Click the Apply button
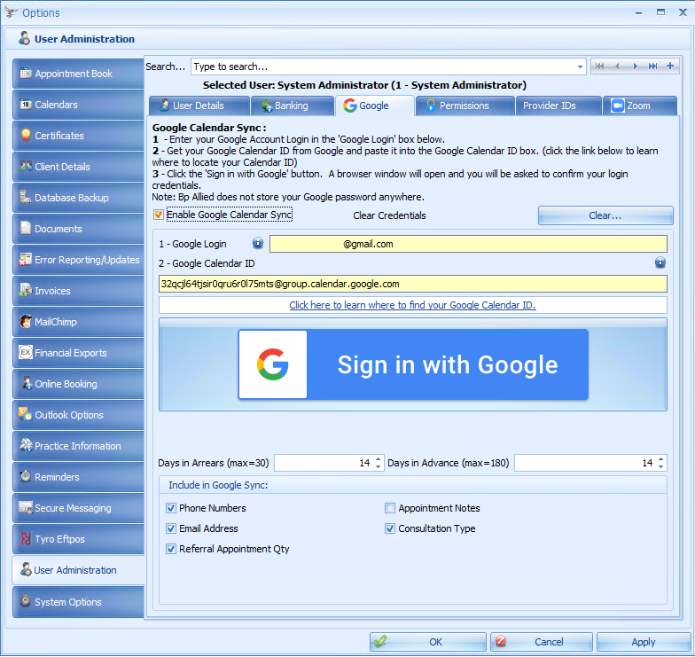Screen dimensions: 695x657 (x=644, y=642)
